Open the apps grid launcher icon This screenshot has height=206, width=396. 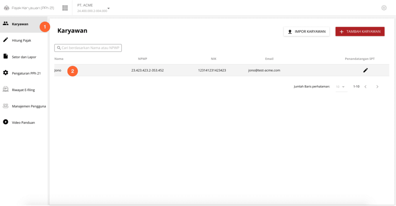(65, 8)
